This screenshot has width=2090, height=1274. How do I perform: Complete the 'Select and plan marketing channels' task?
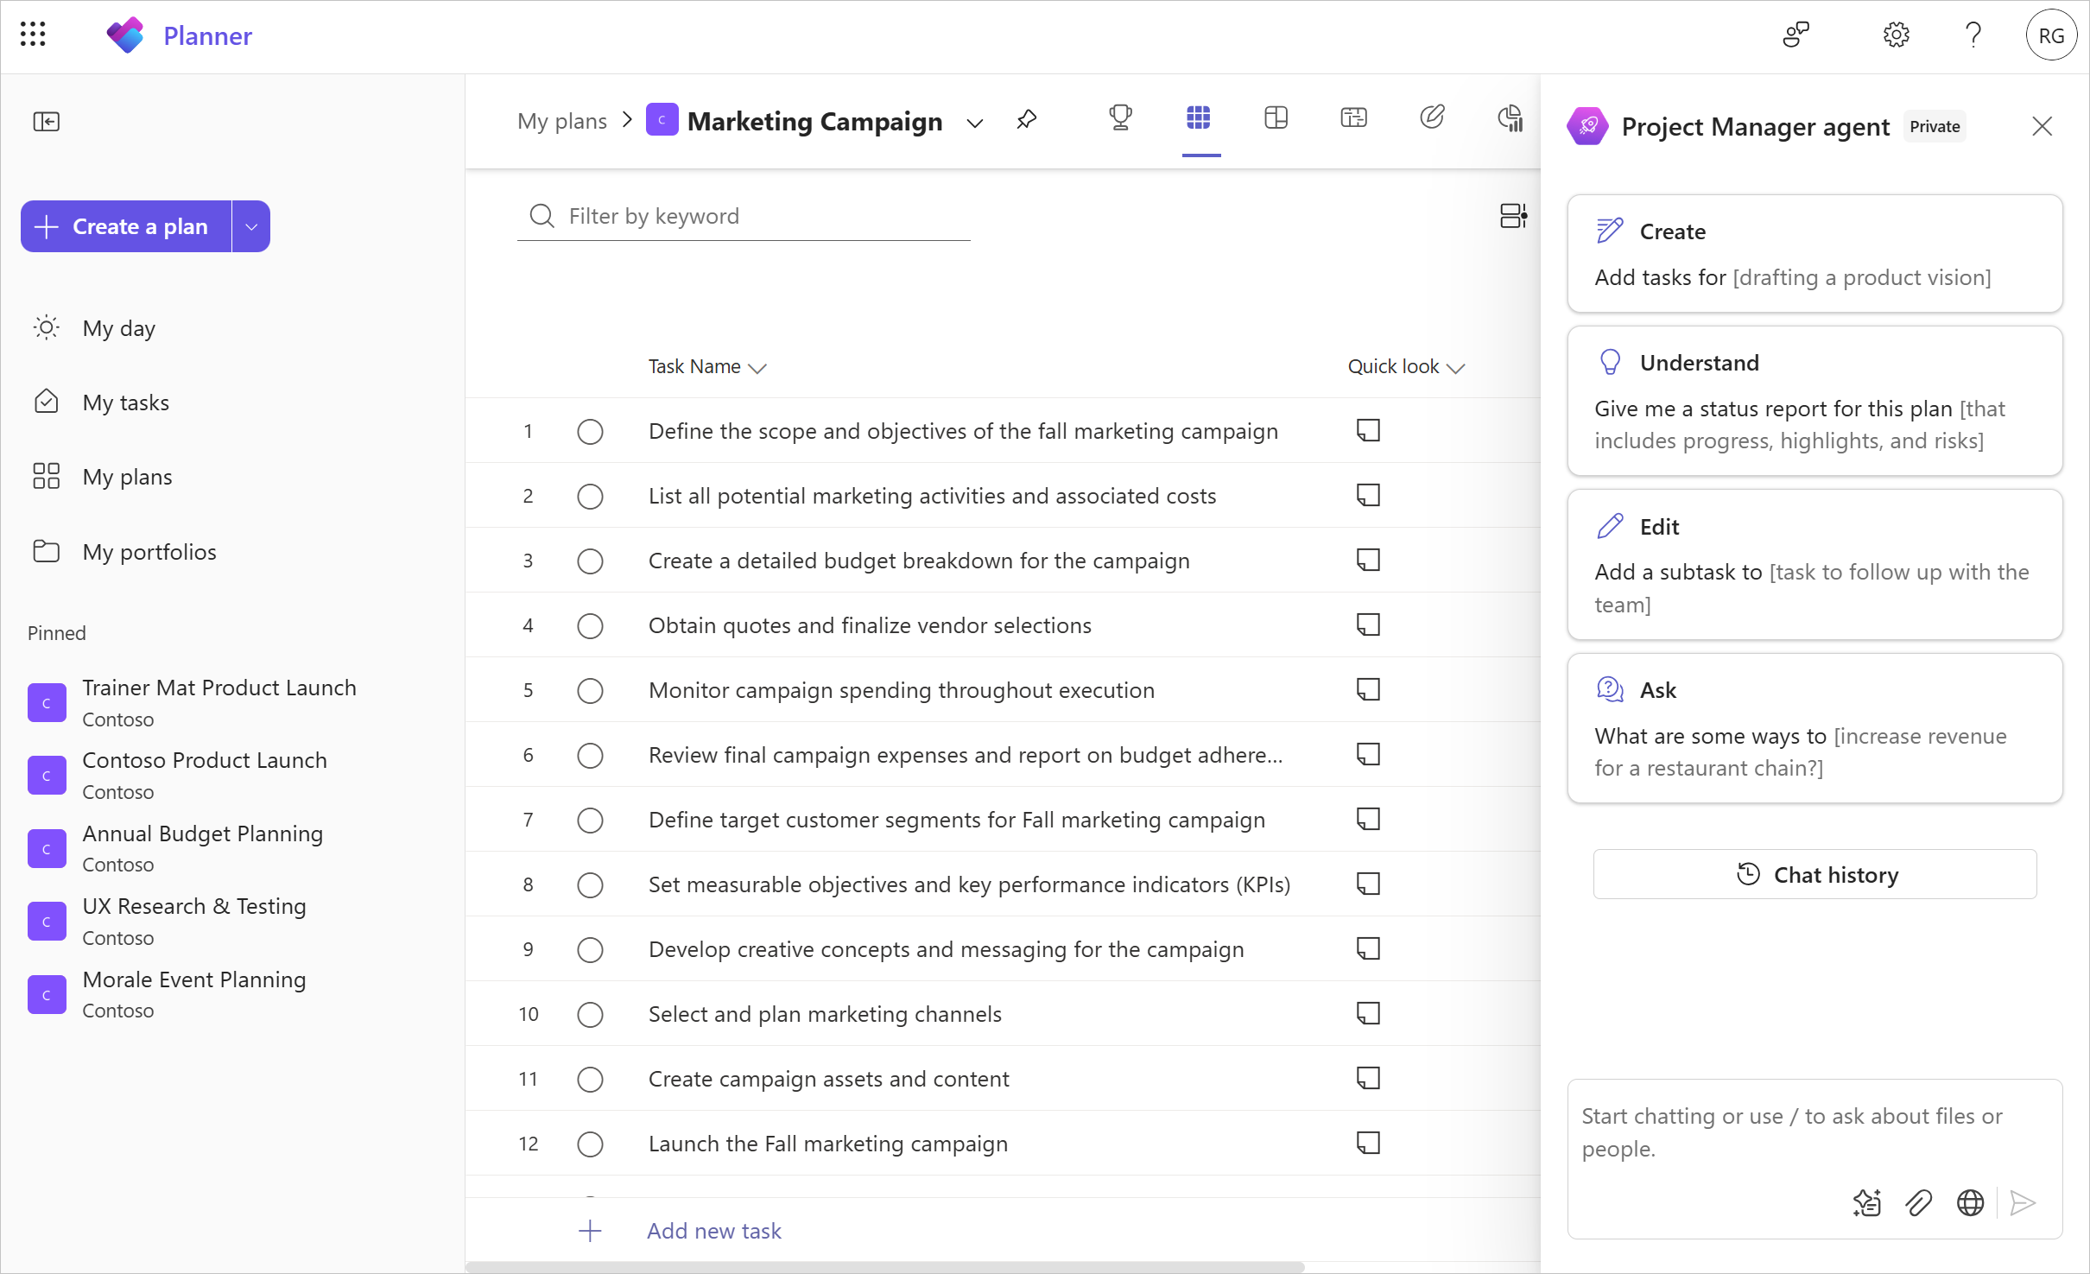click(x=590, y=1014)
